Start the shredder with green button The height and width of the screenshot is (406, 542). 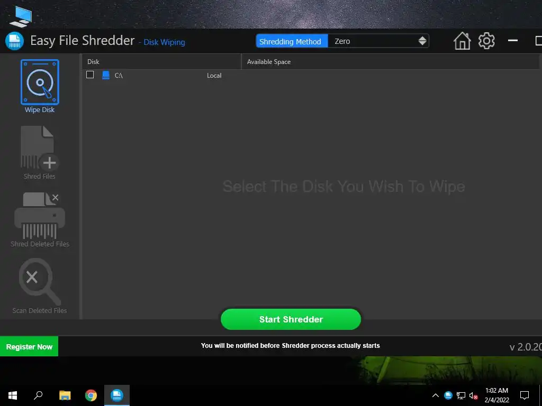pyautogui.click(x=291, y=319)
